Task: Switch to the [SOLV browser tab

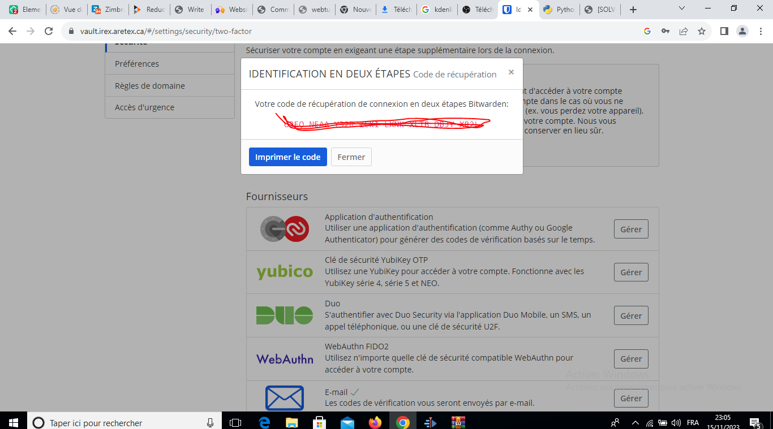Action: (601, 10)
